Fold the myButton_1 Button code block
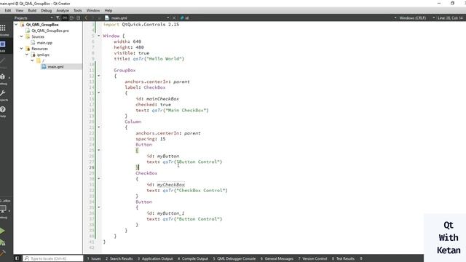This screenshot has width=466, height=262. click(x=99, y=207)
